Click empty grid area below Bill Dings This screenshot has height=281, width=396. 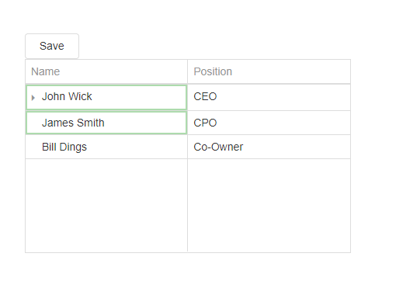click(106, 205)
